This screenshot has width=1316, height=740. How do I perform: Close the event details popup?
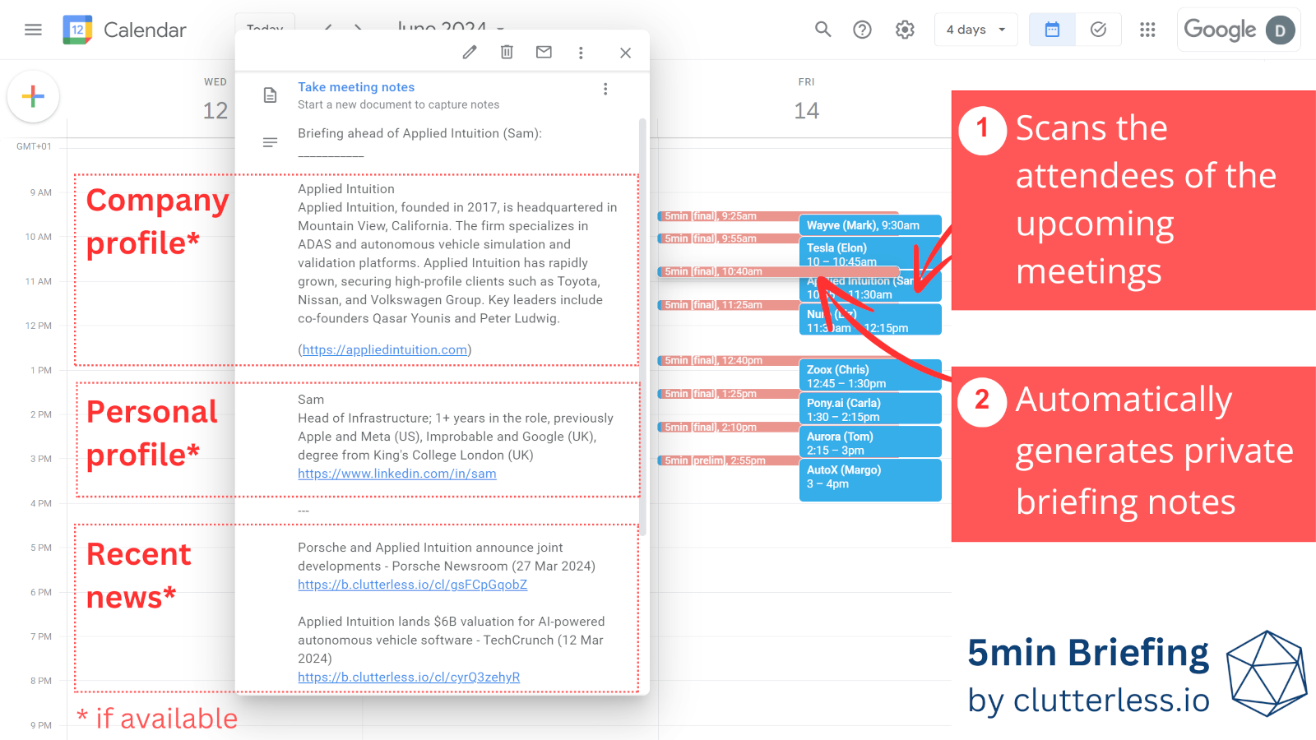coord(625,53)
